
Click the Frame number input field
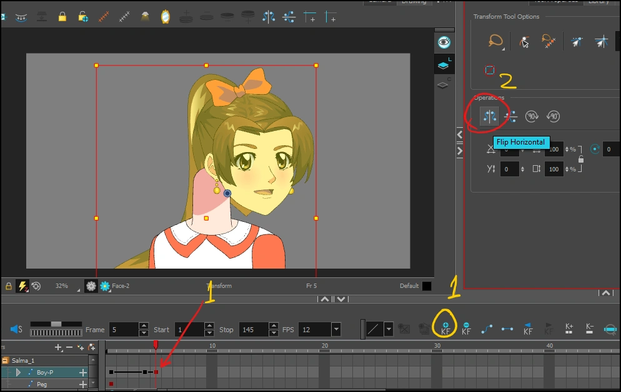click(x=123, y=329)
